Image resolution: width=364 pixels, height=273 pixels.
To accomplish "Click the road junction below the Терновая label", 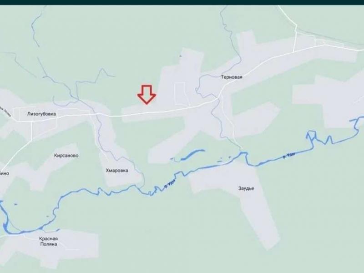I will point(220,94).
